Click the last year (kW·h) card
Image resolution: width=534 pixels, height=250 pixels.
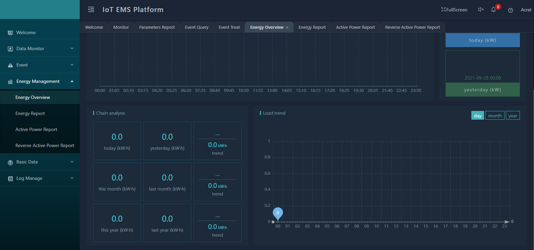pyautogui.click(x=167, y=223)
